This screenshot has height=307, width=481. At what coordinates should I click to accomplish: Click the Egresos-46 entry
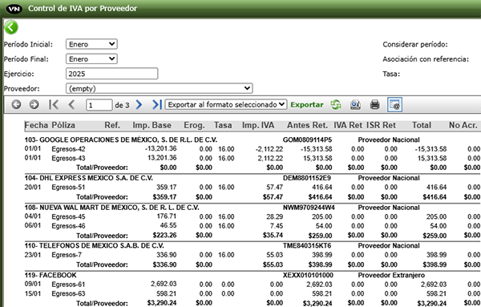[68, 226]
